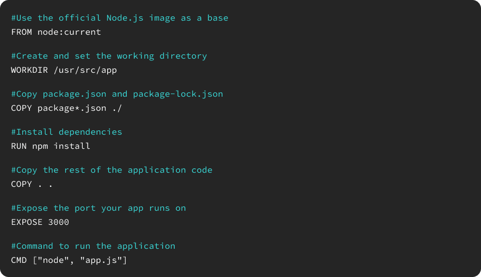Click the comment '#Expose the port your app runs on'
Screen dimensions: 481x277
coord(98,208)
